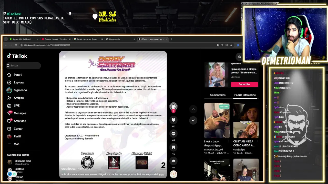Open the browser tab search dropdown
Screen dimensions: 328x184
click(6, 39)
